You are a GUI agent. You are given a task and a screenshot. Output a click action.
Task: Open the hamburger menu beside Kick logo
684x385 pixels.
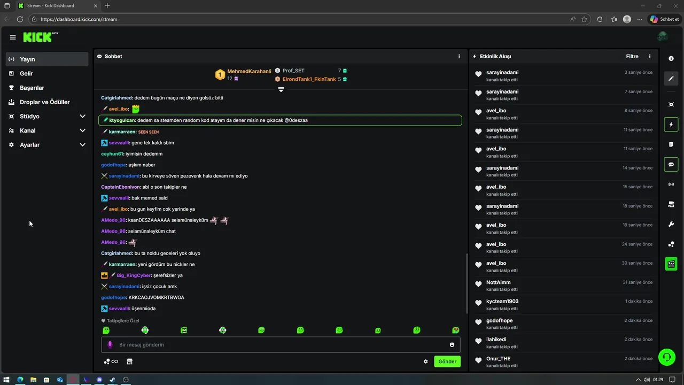pyautogui.click(x=13, y=37)
